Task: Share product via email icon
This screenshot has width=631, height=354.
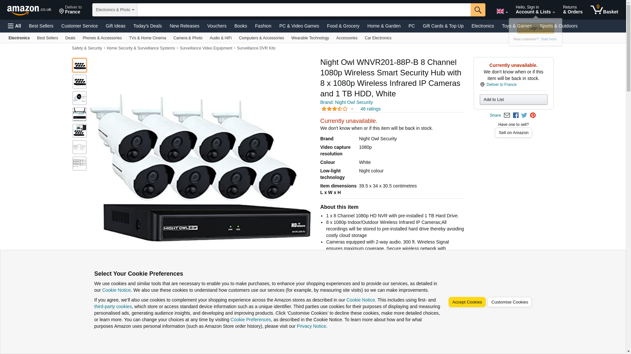Action: (x=507, y=115)
